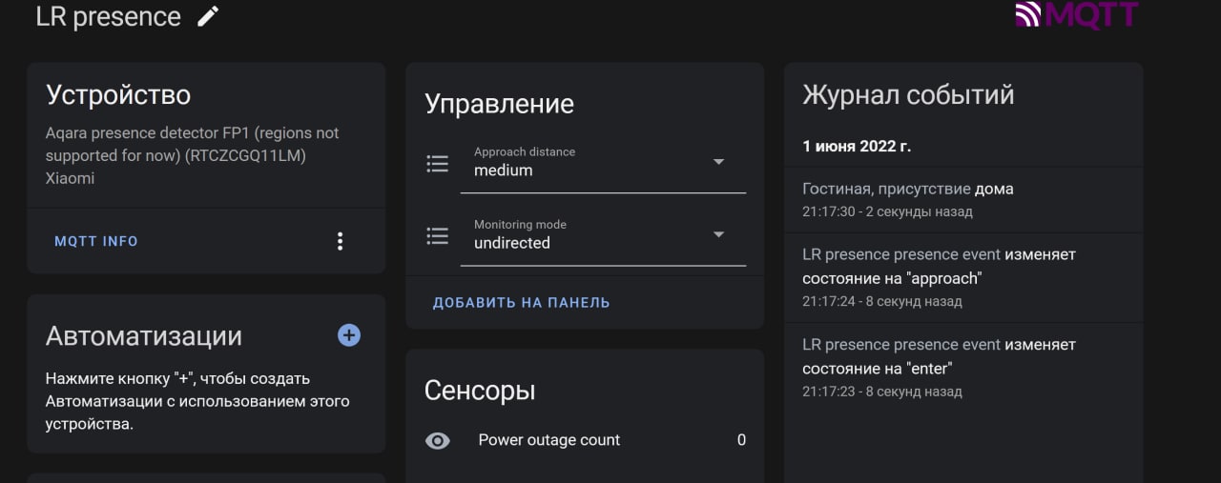Open the MQTT integration logo

coord(1076,16)
